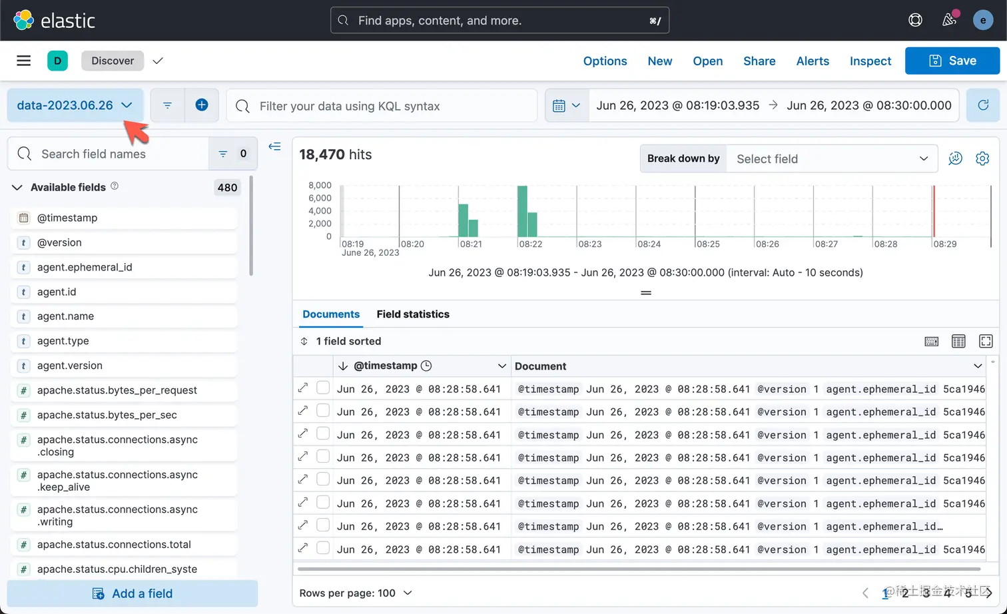Open the Elastic home logo
1007x614 pixels.
coord(55,20)
